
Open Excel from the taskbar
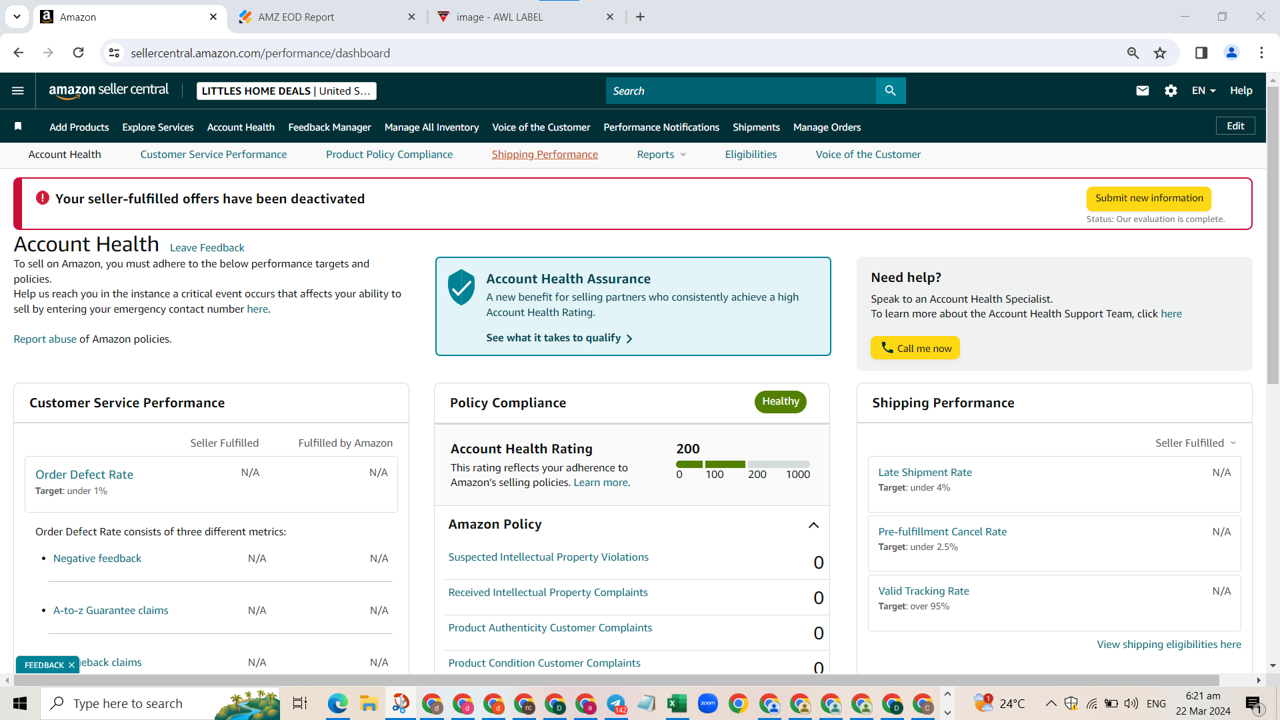(677, 703)
